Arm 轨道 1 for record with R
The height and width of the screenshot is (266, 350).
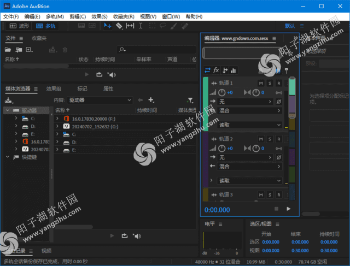(x=279, y=84)
